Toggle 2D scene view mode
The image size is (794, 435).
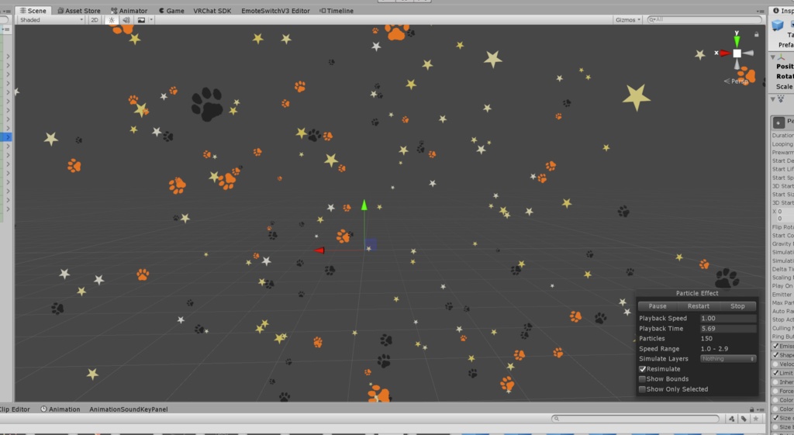pos(94,19)
